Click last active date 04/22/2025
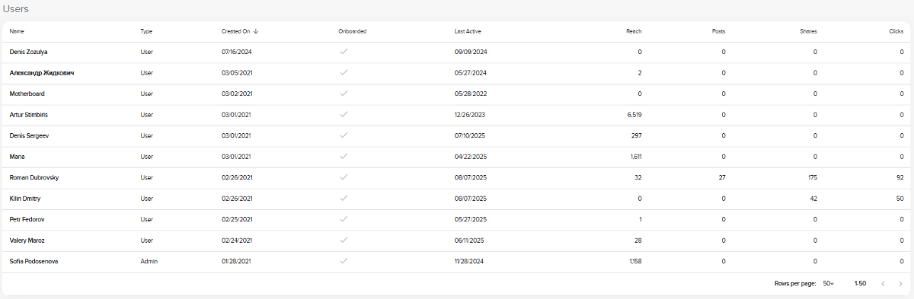Screen dimensions: 914x299 pyautogui.click(x=470, y=157)
